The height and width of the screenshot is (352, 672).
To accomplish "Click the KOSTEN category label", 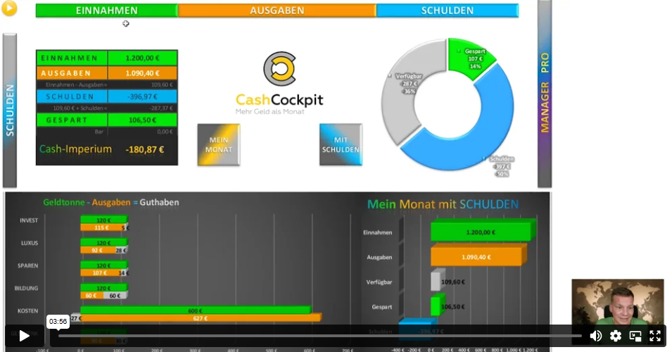I will (x=27, y=311).
